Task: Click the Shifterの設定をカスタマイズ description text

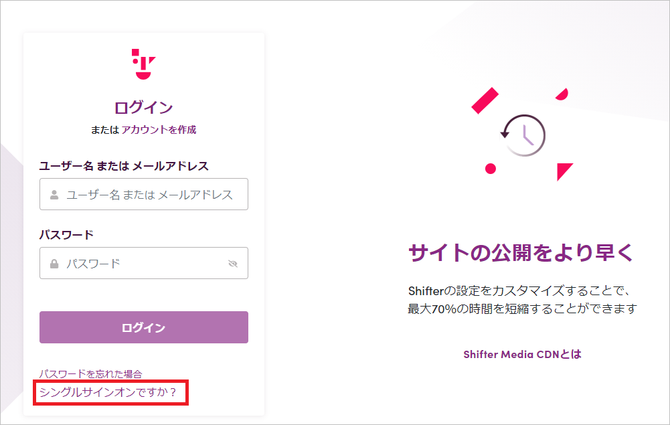Action: pos(522,299)
